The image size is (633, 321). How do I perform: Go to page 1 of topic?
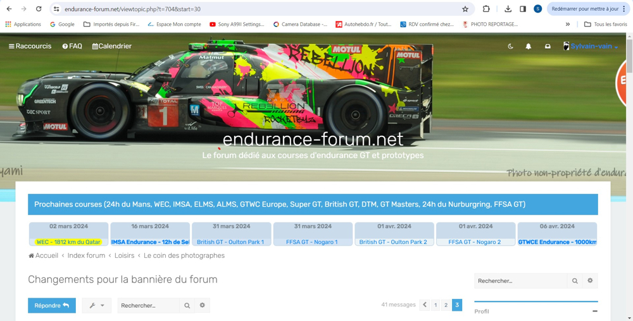tap(436, 305)
